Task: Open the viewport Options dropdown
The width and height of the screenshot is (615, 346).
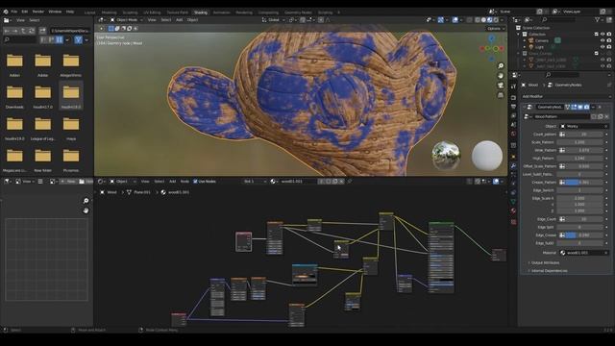Action: point(495,28)
